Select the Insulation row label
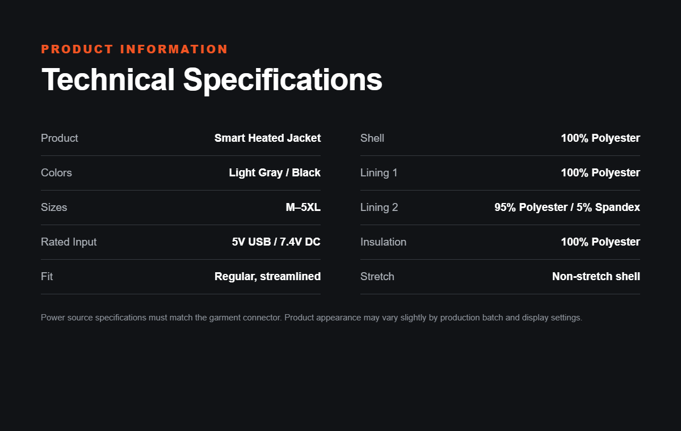This screenshot has width=681, height=431. click(383, 242)
